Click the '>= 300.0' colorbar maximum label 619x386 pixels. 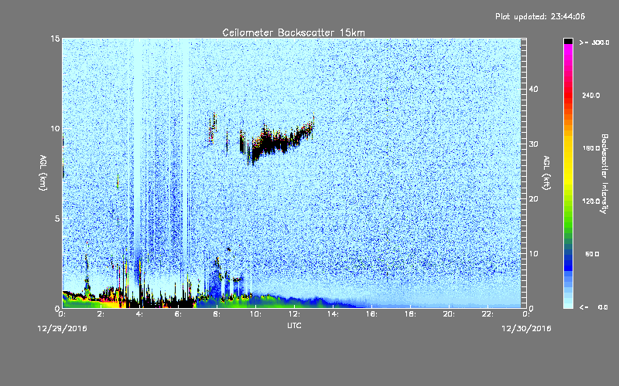[594, 42]
